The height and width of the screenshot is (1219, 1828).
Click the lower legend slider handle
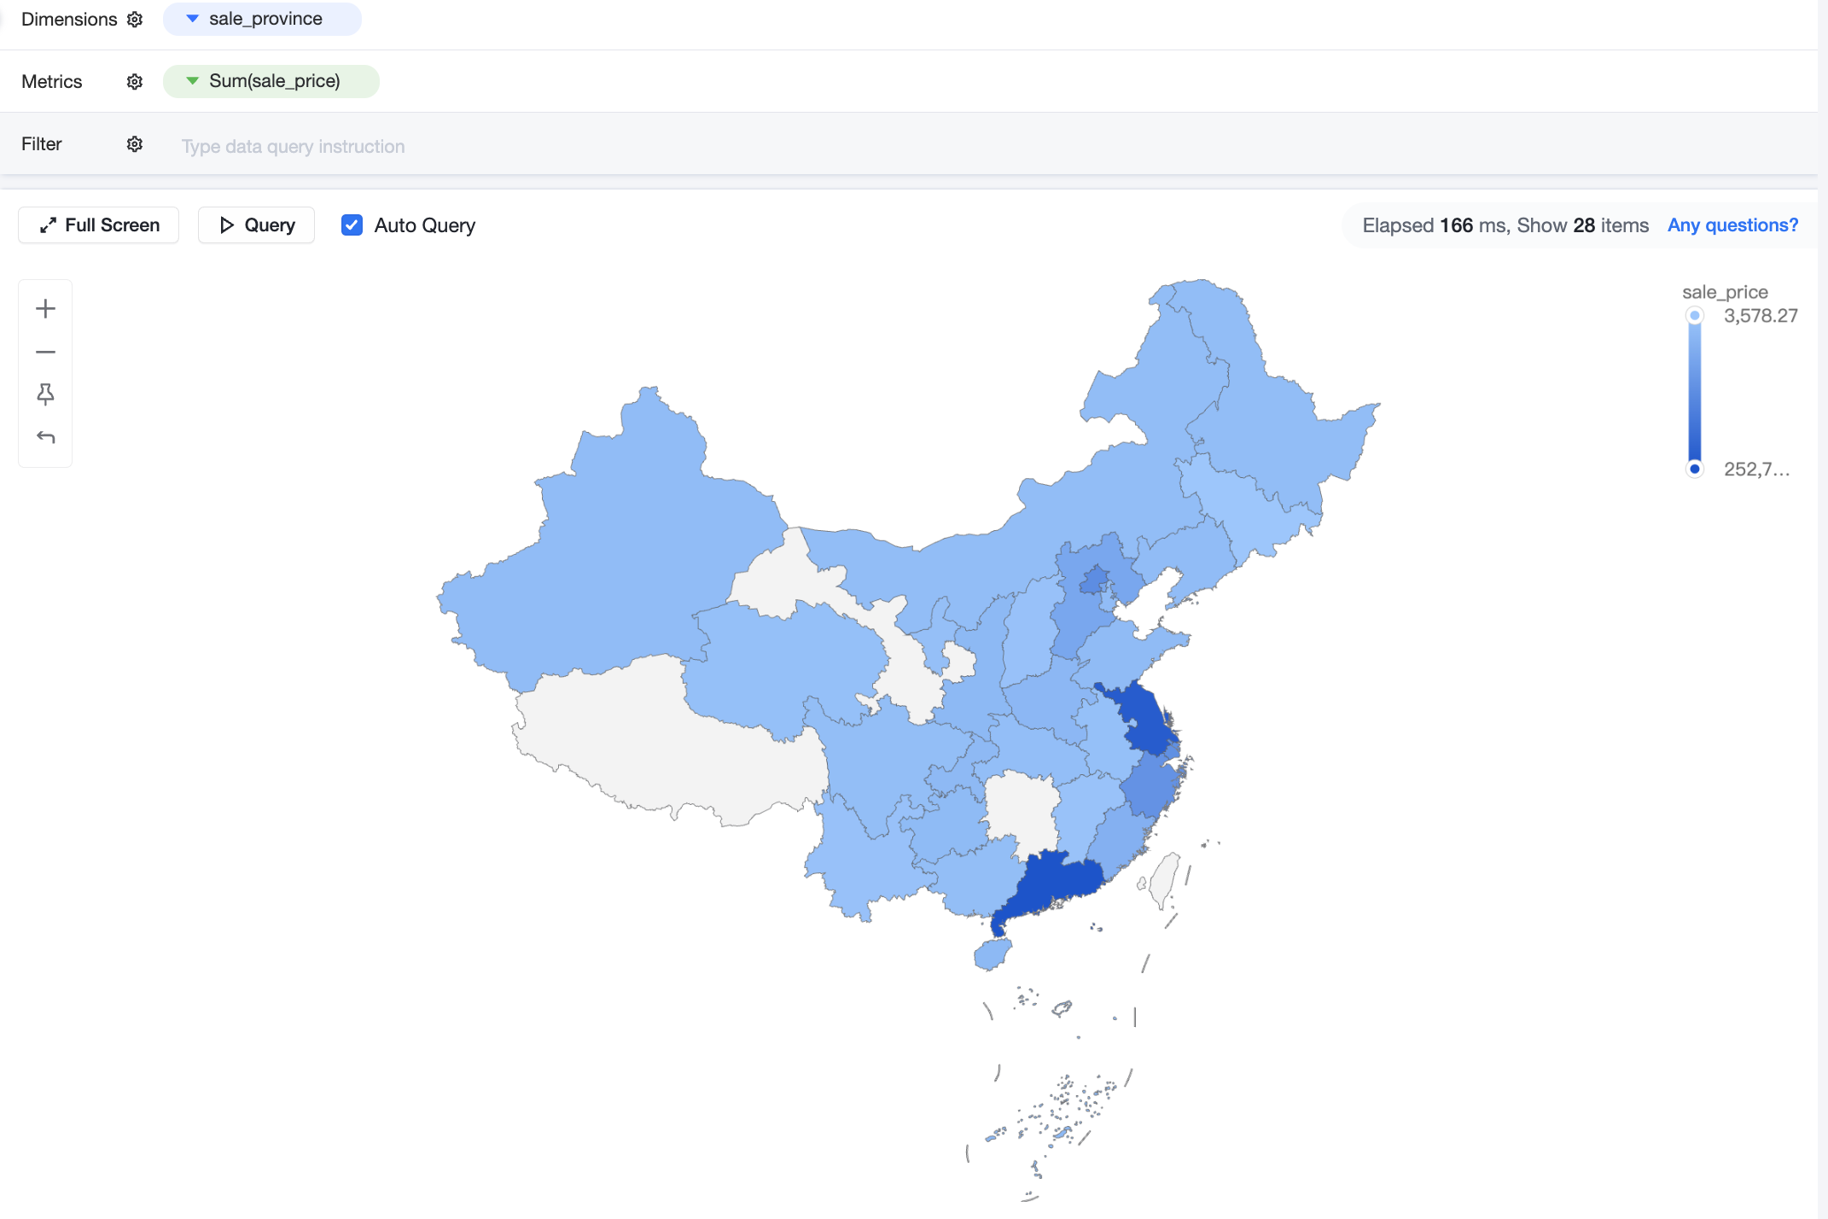tap(1695, 469)
